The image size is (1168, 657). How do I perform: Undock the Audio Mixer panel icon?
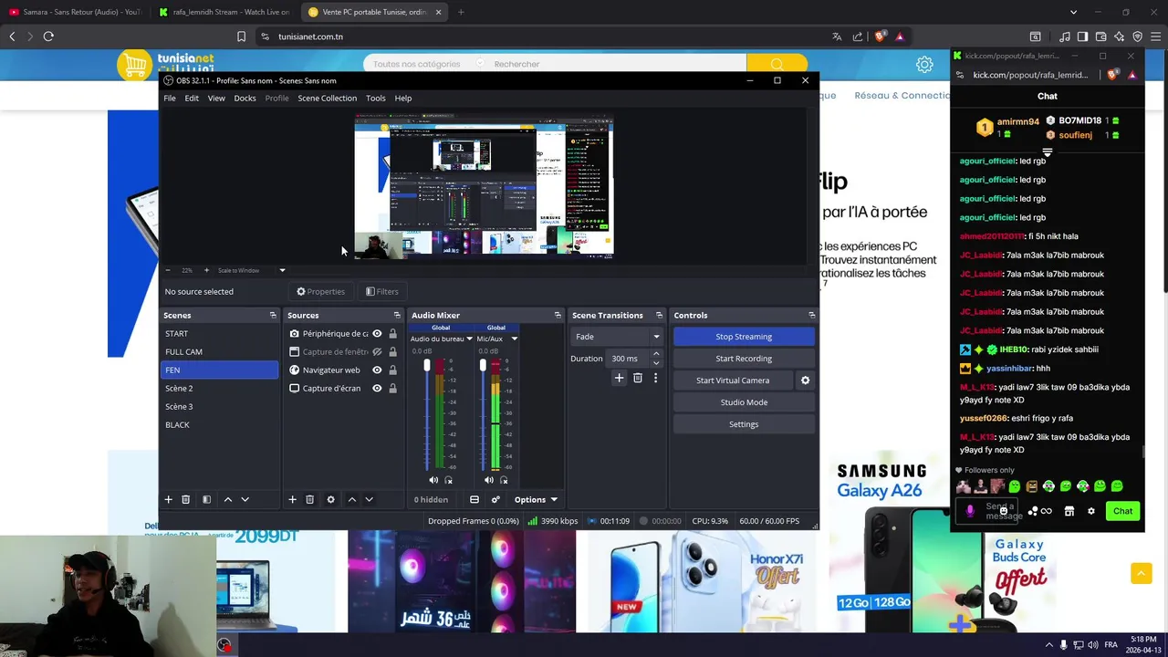[558, 315]
